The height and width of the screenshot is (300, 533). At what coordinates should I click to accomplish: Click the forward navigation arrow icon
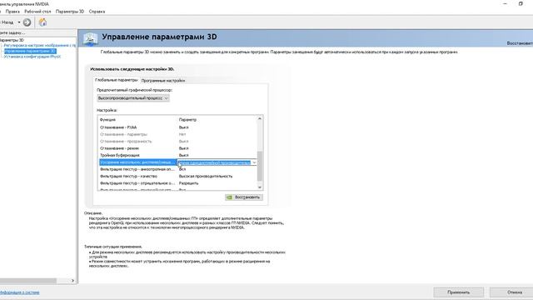[27, 22]
